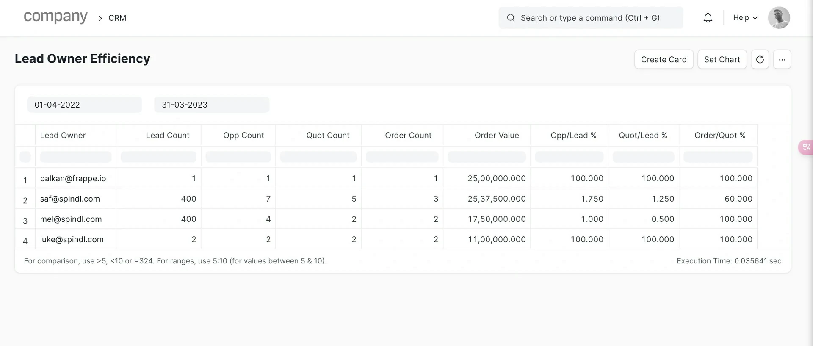This screenshot has width=813, height=346.
Task: Click the Lead Owner column filter box
Action: tap(75, 157)
